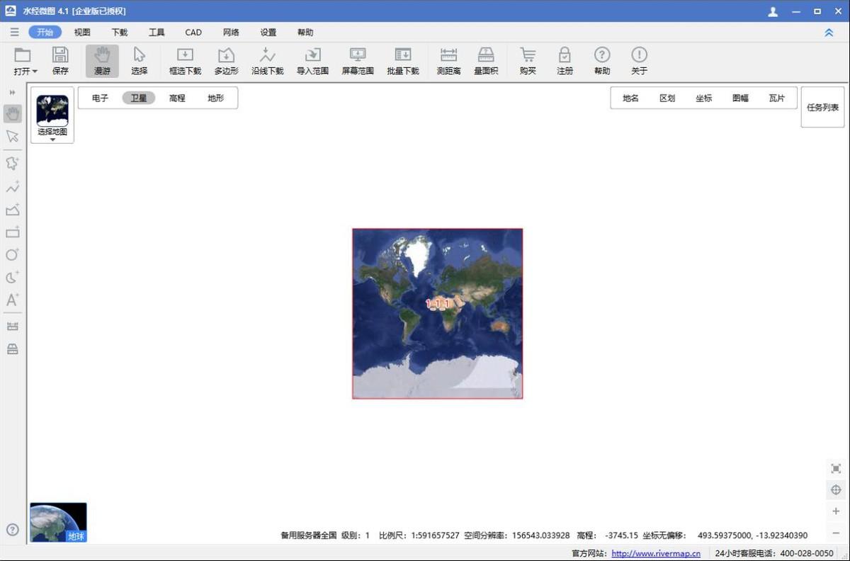Image resolution: width=850 pixels, height=561 pixels.
Task: Open the 多边形 polygon download tool
Action: click(226, 62)
